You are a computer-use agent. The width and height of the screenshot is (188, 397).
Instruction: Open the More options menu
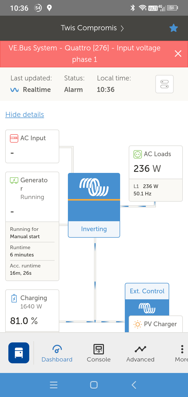click(x=182, y=353)
